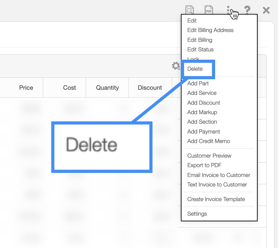This screenshot has width=278, height=248.
Task: Click the preview magnifier document icon
Action: (189, 10)
